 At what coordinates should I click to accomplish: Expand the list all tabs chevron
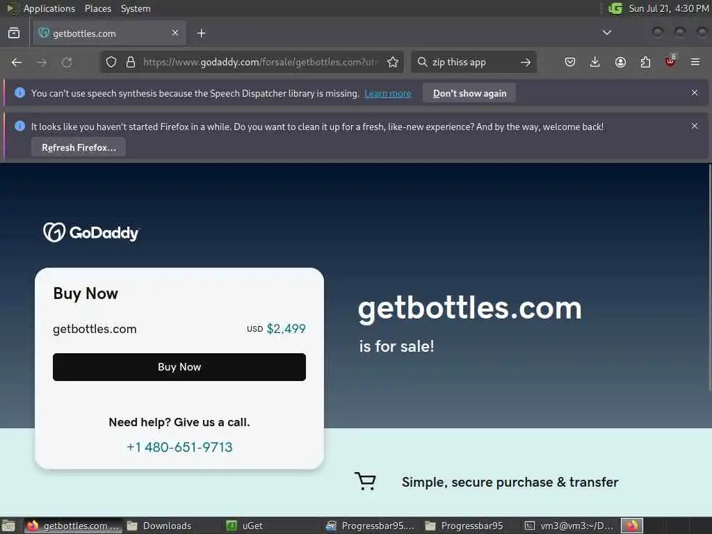(x=606, y=33)
